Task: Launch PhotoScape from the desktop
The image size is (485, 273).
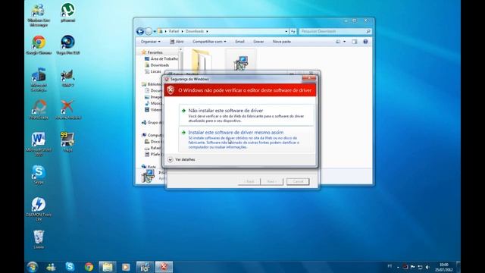Action: pos(39,110)
